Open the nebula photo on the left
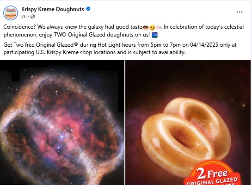 click(62, 123)
